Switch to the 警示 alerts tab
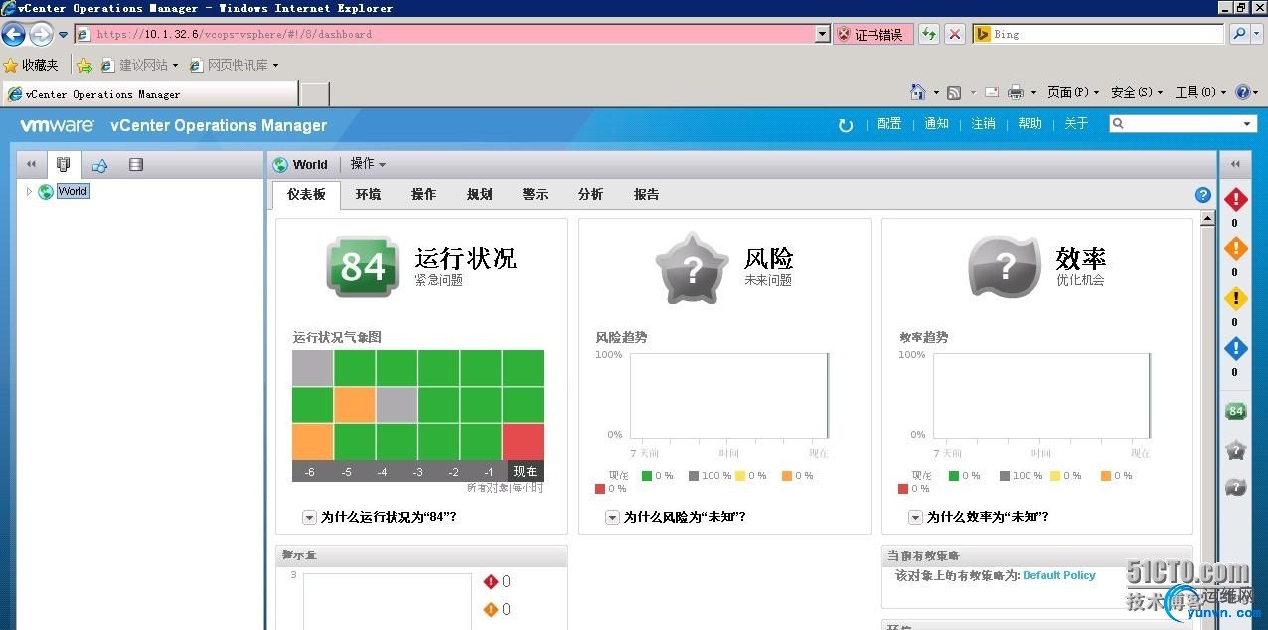Image resolution: width=1268 pixels, height=630 pixels. [x=535, y=195]
